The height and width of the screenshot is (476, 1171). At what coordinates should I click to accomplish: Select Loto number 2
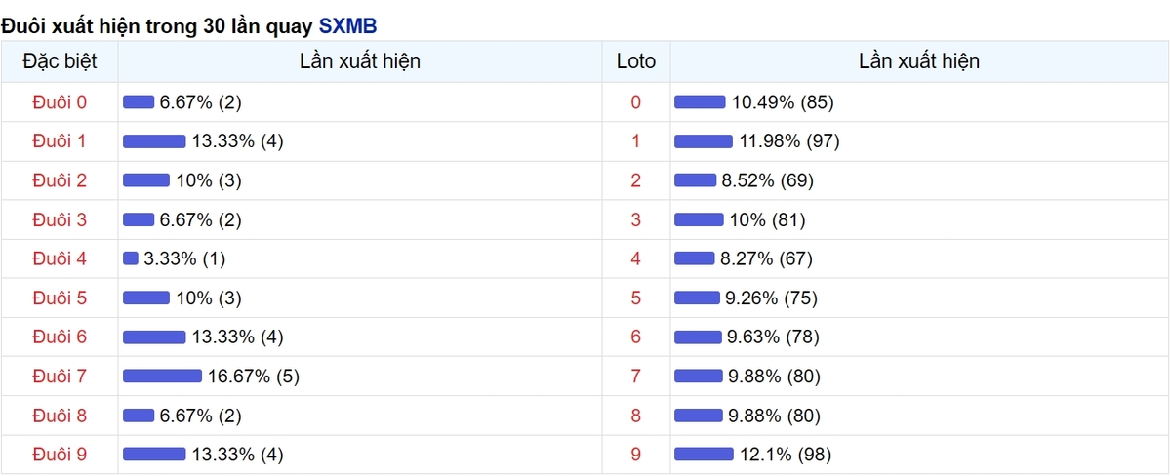(636, 180)
